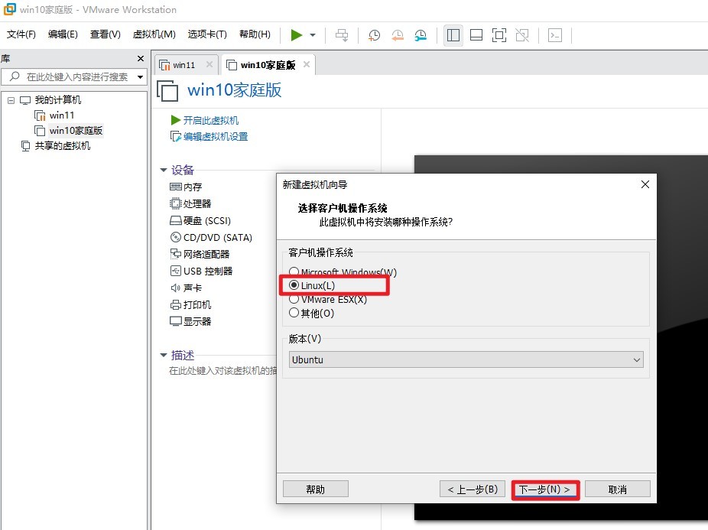This screenshot has width=708, height=530.
Task: Open the power options dropdown arrow
Action: click(x=313, y=34)
